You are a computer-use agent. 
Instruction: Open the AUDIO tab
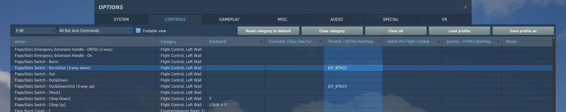pos(337,19)
